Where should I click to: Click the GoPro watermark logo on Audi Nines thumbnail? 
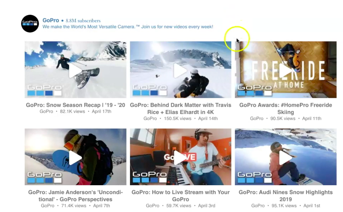[254, 177]
